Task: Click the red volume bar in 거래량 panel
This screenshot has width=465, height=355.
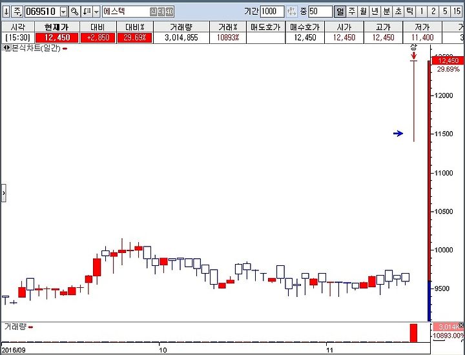Action: pos(413,333)
